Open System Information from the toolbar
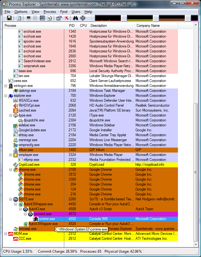Screen dimensions: 201x257 [x=29, y=18]
